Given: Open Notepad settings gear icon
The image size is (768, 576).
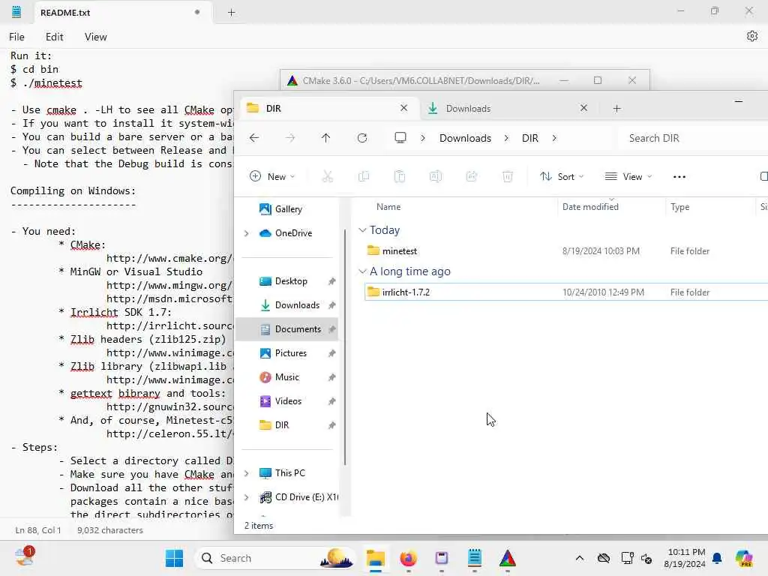Looking at the screenshot, I should [751, 36].
